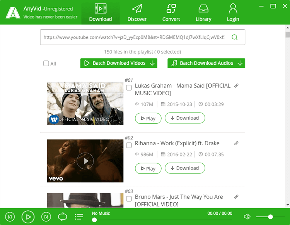Select checkbox for Rihanna Work
Viewport: 290px width, 225px height.
pos(129,145)
